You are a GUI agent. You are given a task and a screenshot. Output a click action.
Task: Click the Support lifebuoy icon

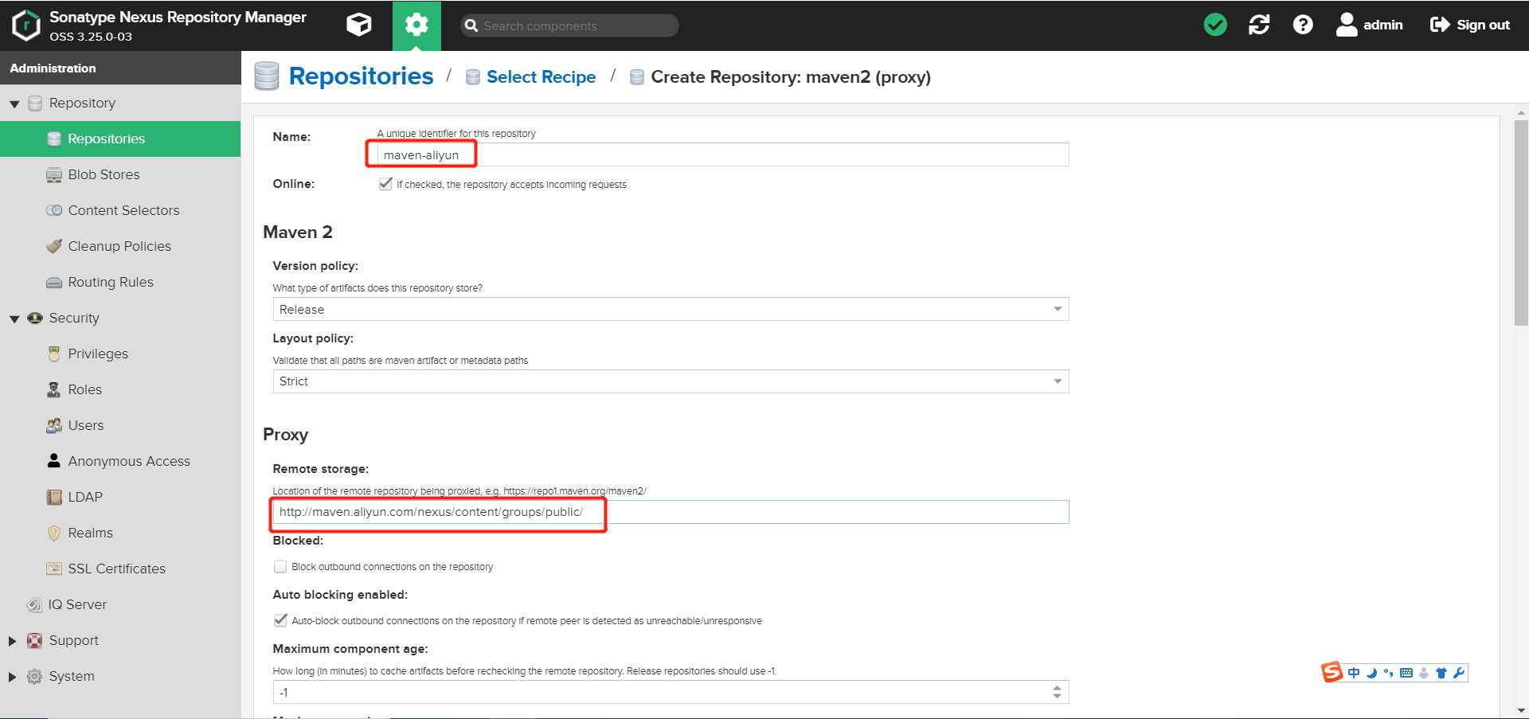(x=34, y=640)
